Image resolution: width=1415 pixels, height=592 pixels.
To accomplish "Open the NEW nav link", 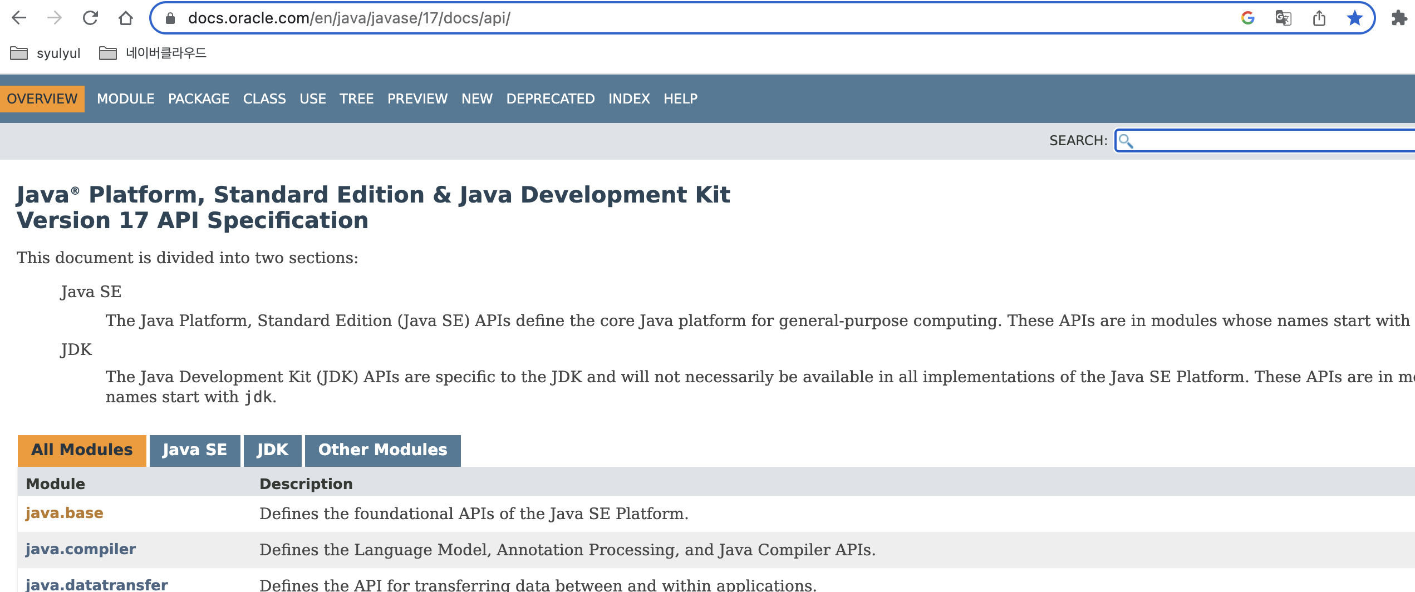I will pyautogui.click(x=477, y=98).
